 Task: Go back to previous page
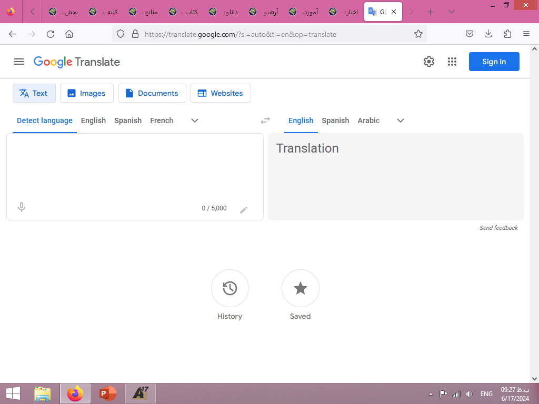[13, 34]
